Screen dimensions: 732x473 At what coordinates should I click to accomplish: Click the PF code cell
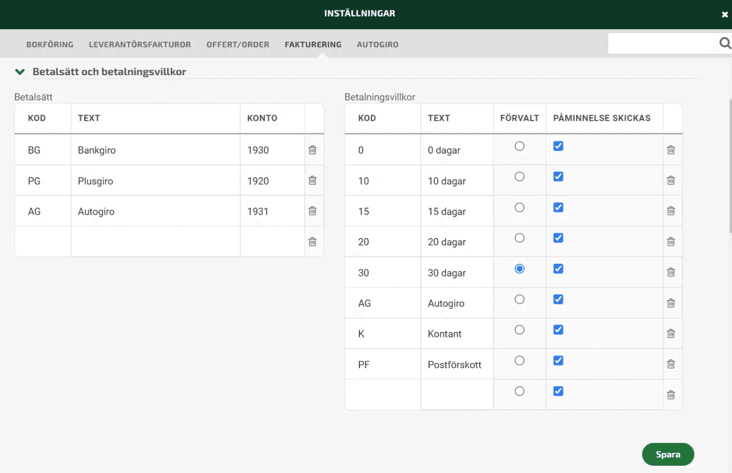coord(382,364)
